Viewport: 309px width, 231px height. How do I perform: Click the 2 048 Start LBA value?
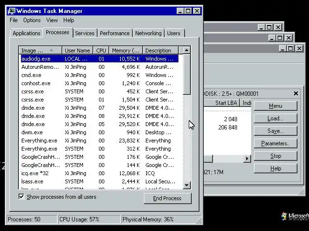pos(231,119)
